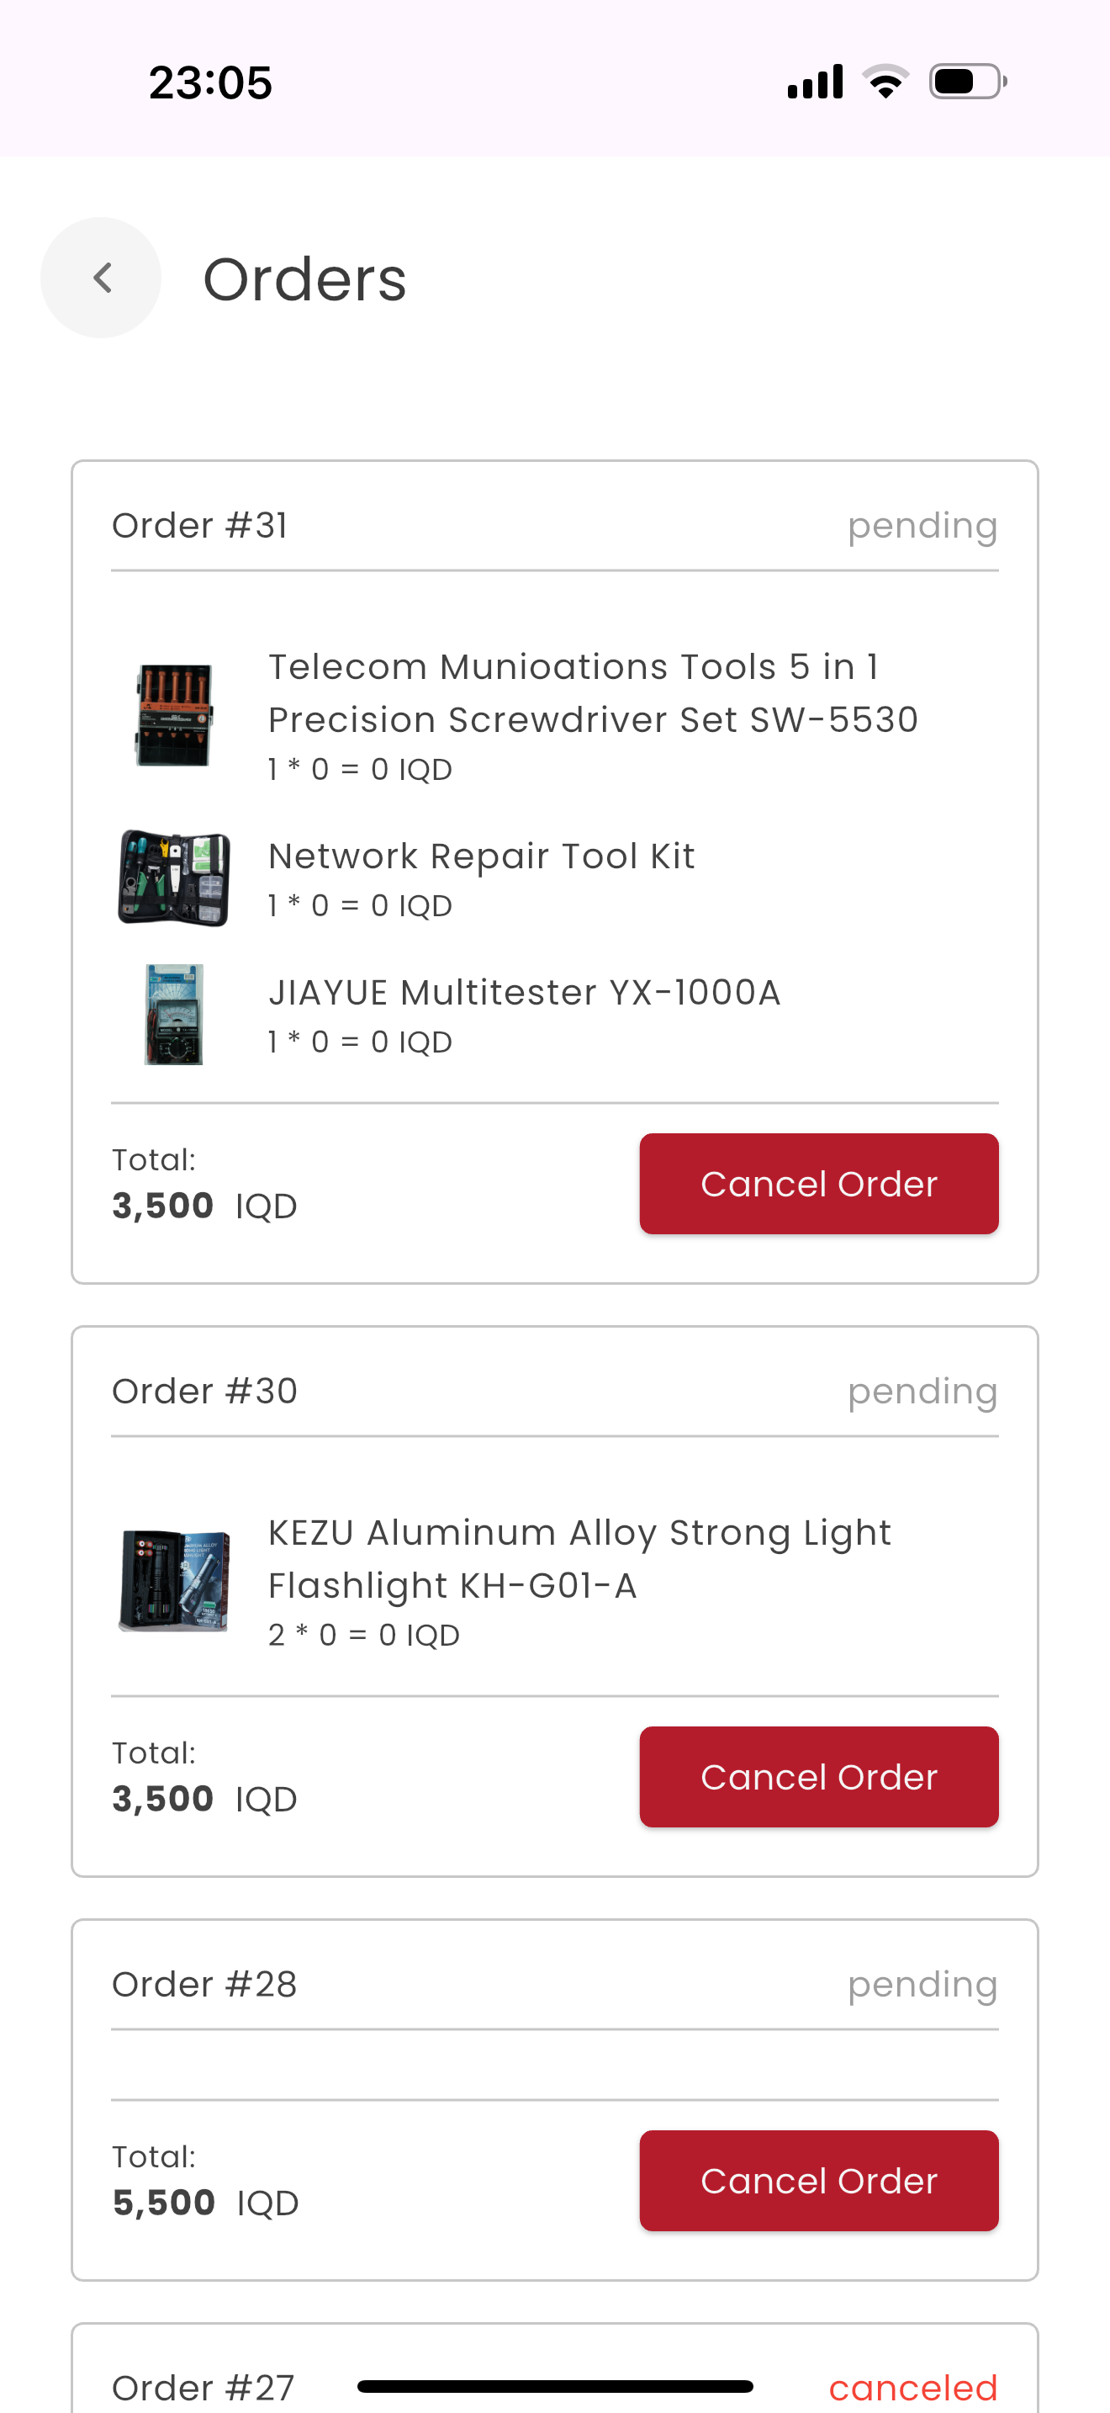
Task: Cancel Order #28
Action: [819, 2181]
